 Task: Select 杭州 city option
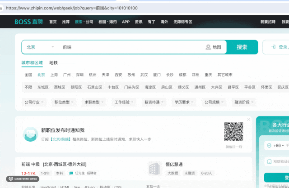click(93, 75)
